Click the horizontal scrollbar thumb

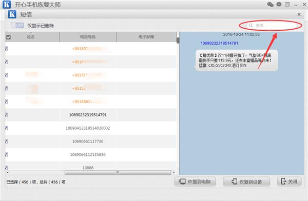(118, 172)
